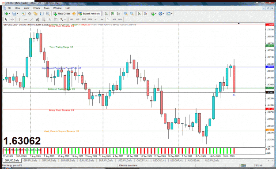The height and width of the screenshot is (169, 276).
Task: Open the Periods clock icon
Action: point(160,14)
